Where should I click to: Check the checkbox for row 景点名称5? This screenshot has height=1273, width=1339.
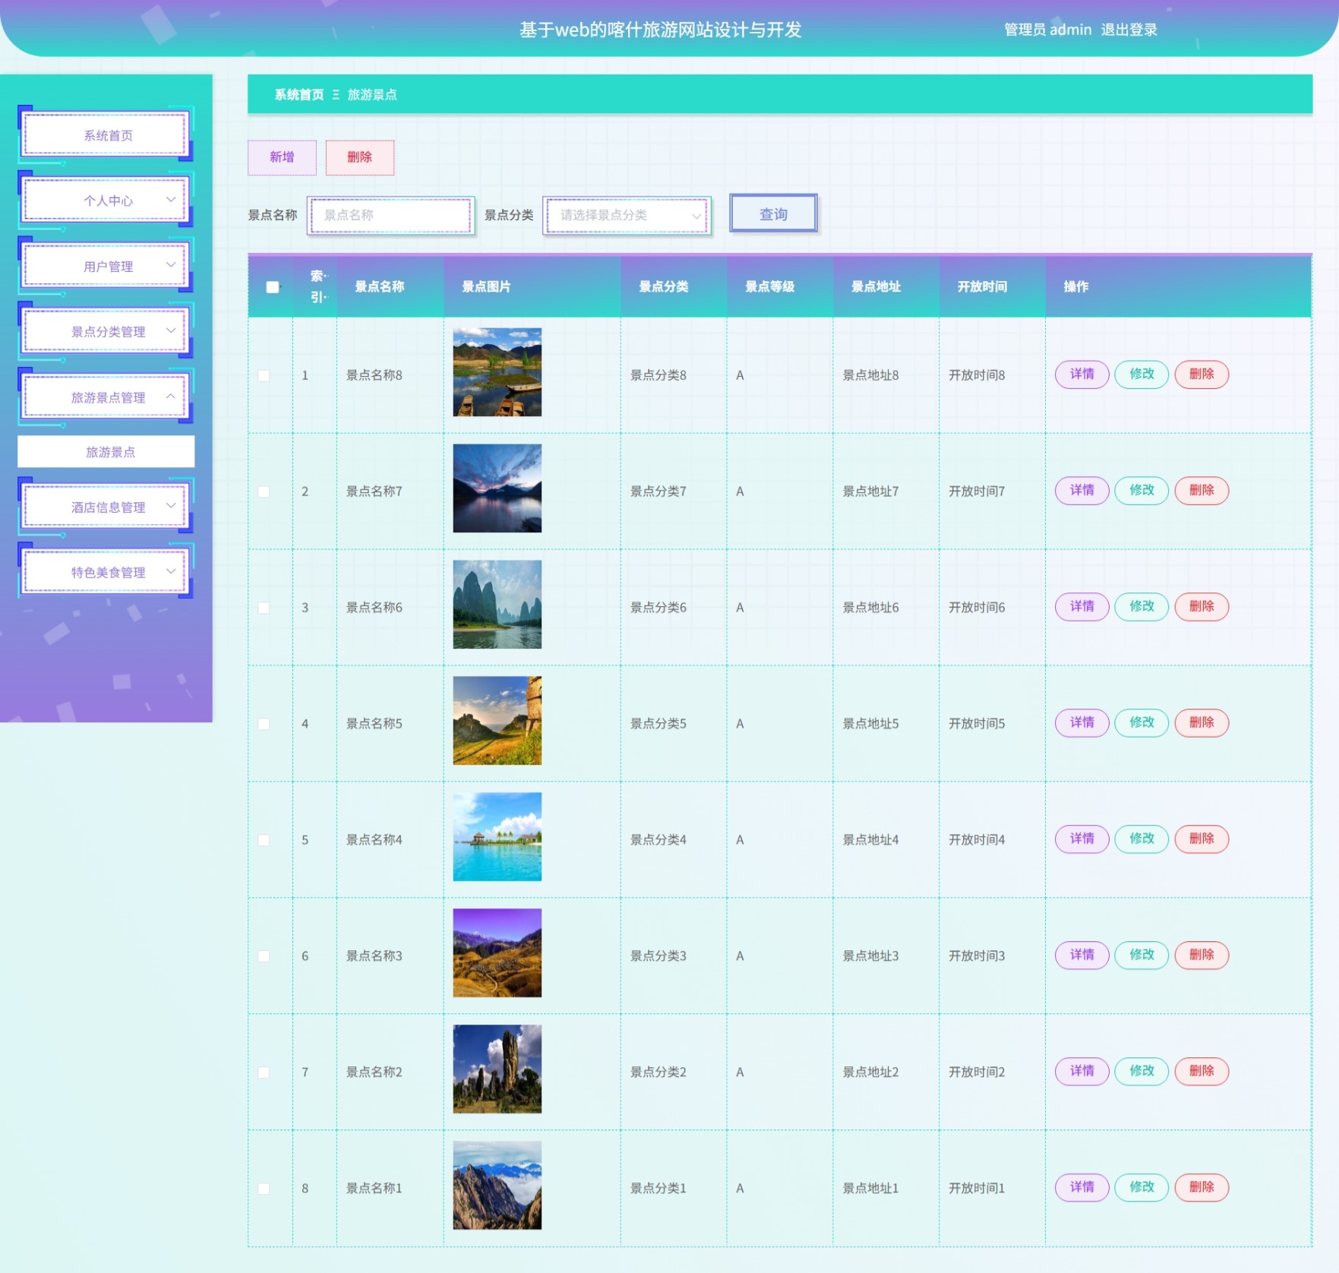pos(264,724)
